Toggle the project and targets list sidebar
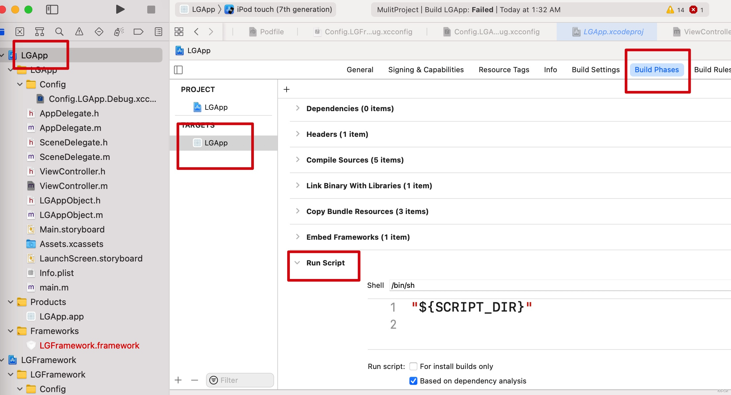Viewport: 731px width, 395px height. [x=178, y=70]
